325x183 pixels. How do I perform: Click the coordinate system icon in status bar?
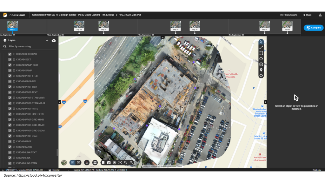tap(3, 170)
